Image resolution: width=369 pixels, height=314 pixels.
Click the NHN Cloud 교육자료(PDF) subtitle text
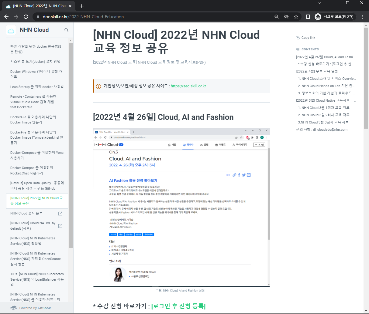click(x=149, y=62)
